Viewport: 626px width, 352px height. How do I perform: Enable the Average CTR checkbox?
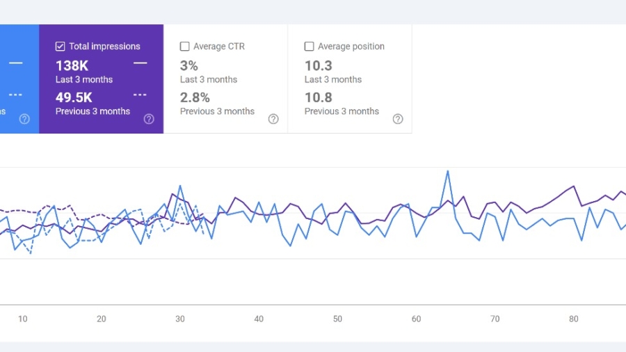(185, 47)
